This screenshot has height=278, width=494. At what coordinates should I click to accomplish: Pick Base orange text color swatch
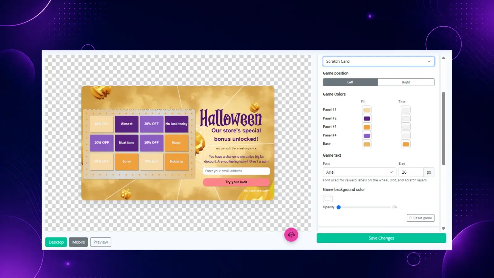406,144
